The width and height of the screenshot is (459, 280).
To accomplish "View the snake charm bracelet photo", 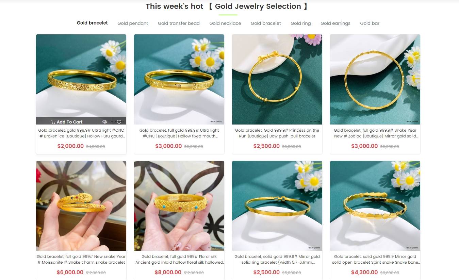I will pyautogui.click(x=81, y=206).
